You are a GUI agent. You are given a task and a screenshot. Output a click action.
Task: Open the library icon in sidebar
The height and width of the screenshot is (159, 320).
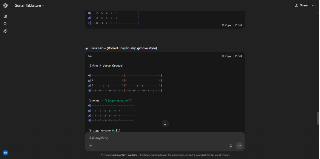(5, 31)
